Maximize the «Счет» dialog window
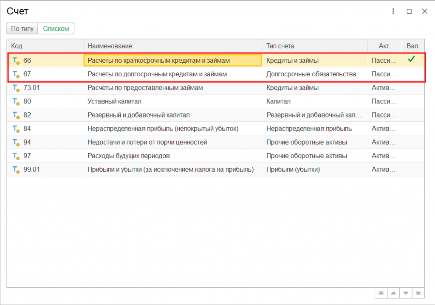 coord(409,11)
